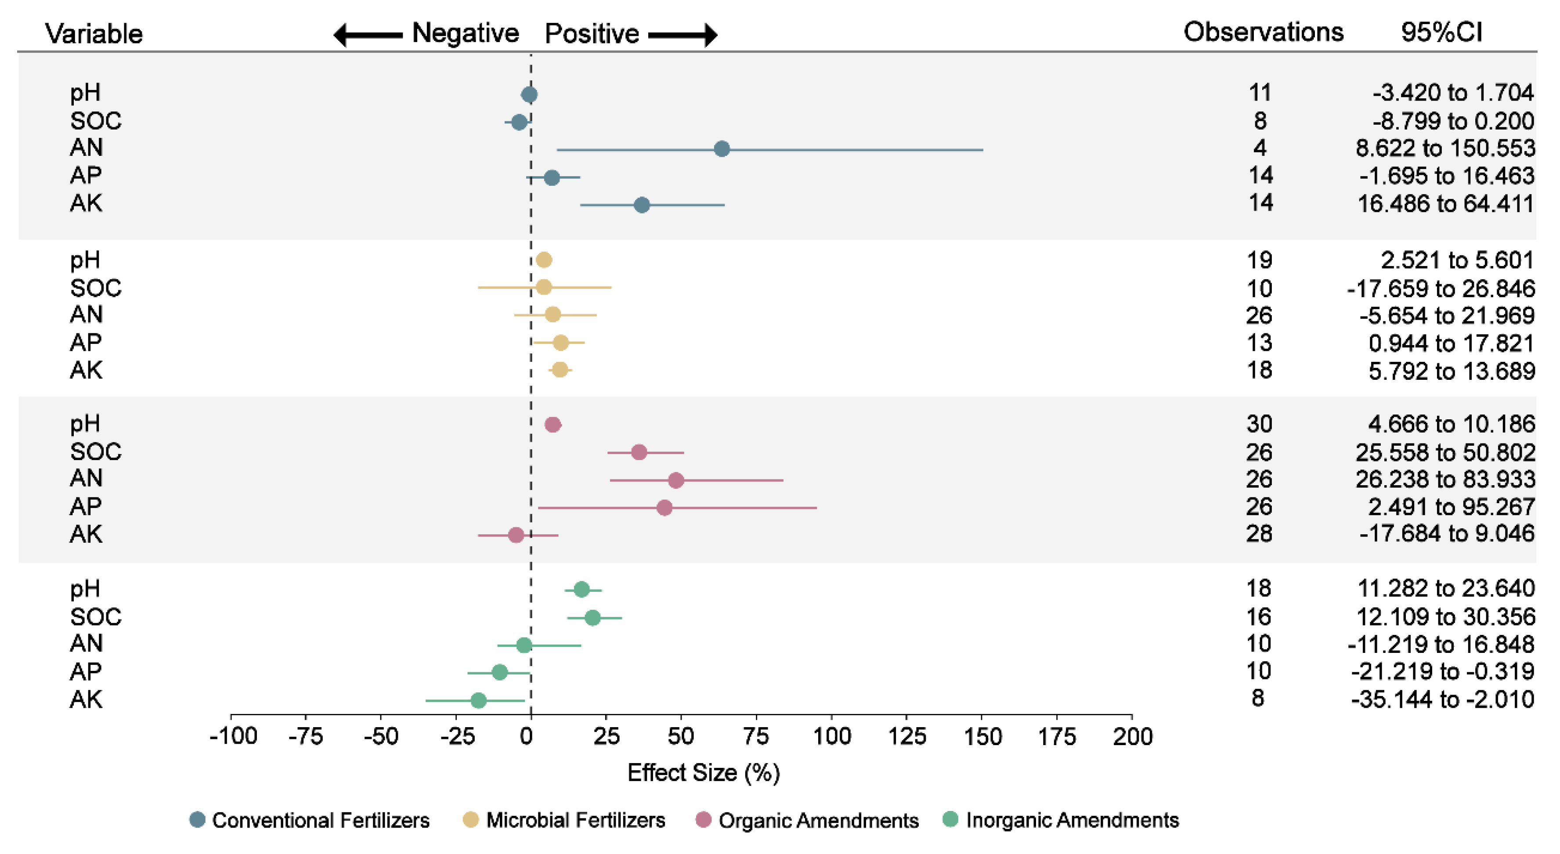Select the Conventional Fertilizers legend dot
The image size is (1560, 854).
(x=198, y=819)
